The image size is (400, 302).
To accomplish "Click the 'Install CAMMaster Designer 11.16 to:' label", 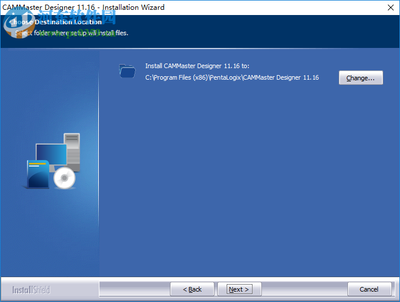I will click(x=197, y=66).
